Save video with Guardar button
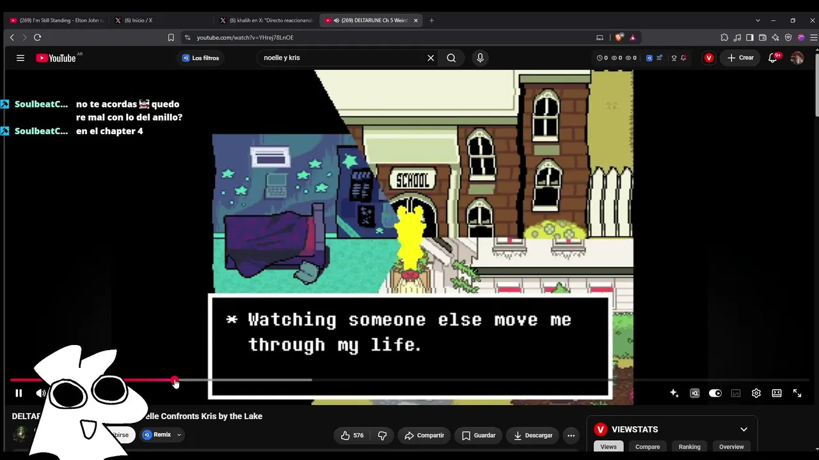The width and height of the screenshot is (819, 460). click(x=479, y=435)
